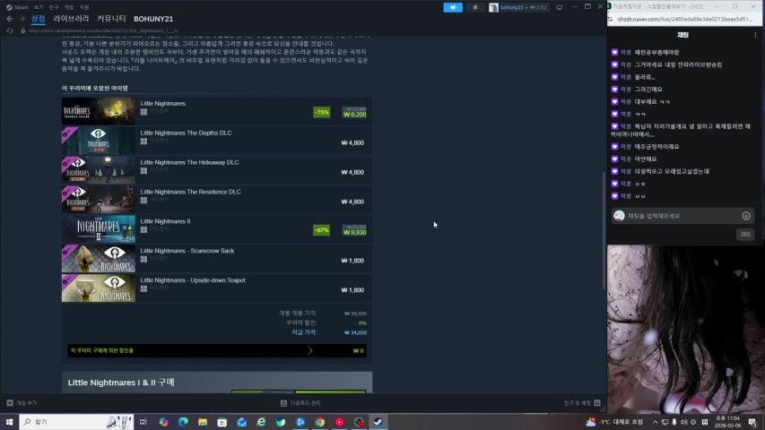
Task: Open Windows notification center icon
Action: click(x=752, y=422)
